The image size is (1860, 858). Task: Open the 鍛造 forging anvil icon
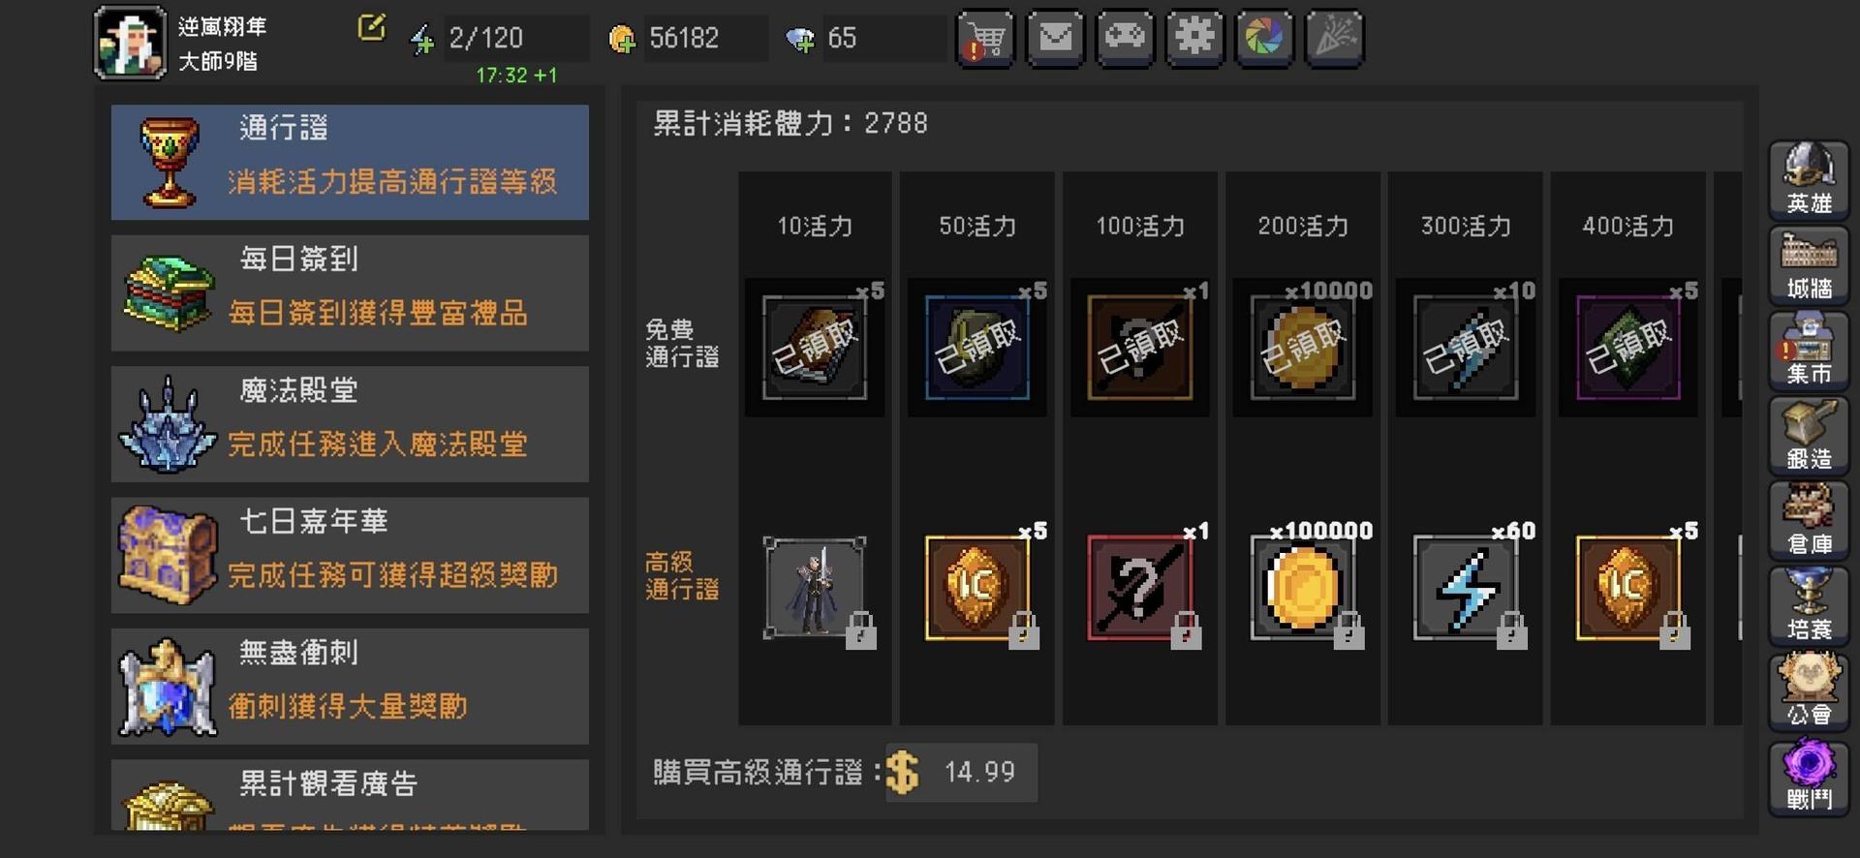[1809, 436]
